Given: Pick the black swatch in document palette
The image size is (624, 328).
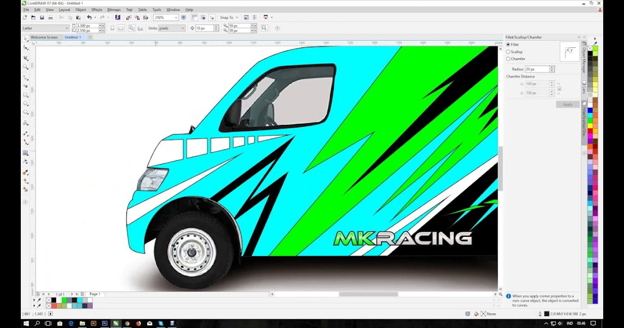Looking at the screenshot, I should coord(54,300).
